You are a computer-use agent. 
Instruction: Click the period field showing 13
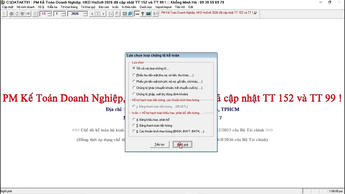[44, 14]
